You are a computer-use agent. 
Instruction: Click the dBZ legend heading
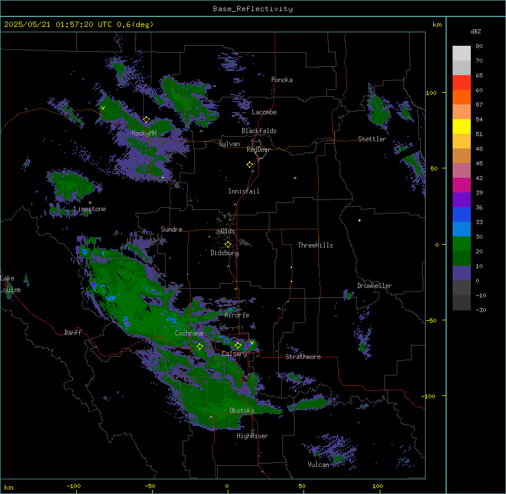[x=475, y=31]
